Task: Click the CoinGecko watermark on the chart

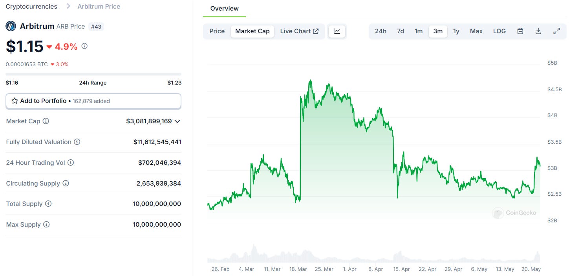Action: 514,213
